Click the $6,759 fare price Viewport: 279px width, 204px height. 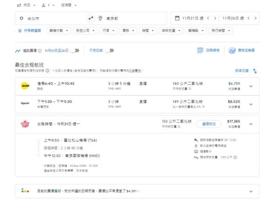pyautogui.click(x=234, y=84)
